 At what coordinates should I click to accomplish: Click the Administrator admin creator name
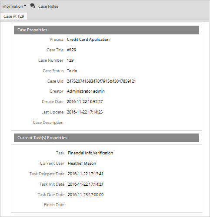(86, 91)
